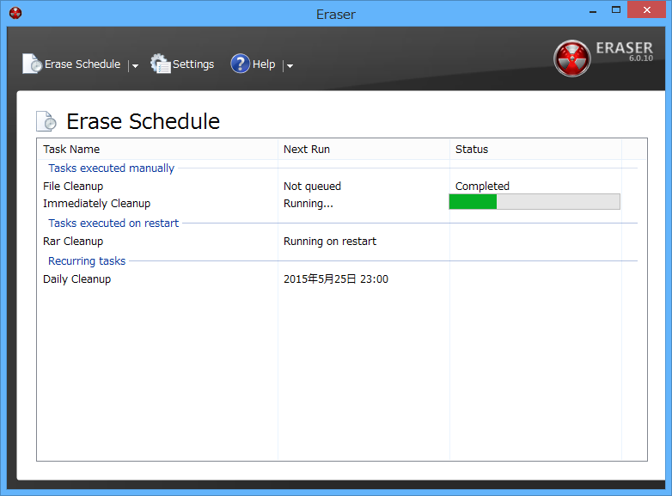Open the Settings gear icon

click(161, 64)
